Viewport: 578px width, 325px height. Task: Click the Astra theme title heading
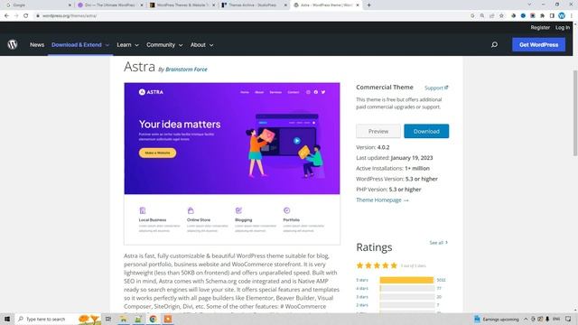pos(139,67)
